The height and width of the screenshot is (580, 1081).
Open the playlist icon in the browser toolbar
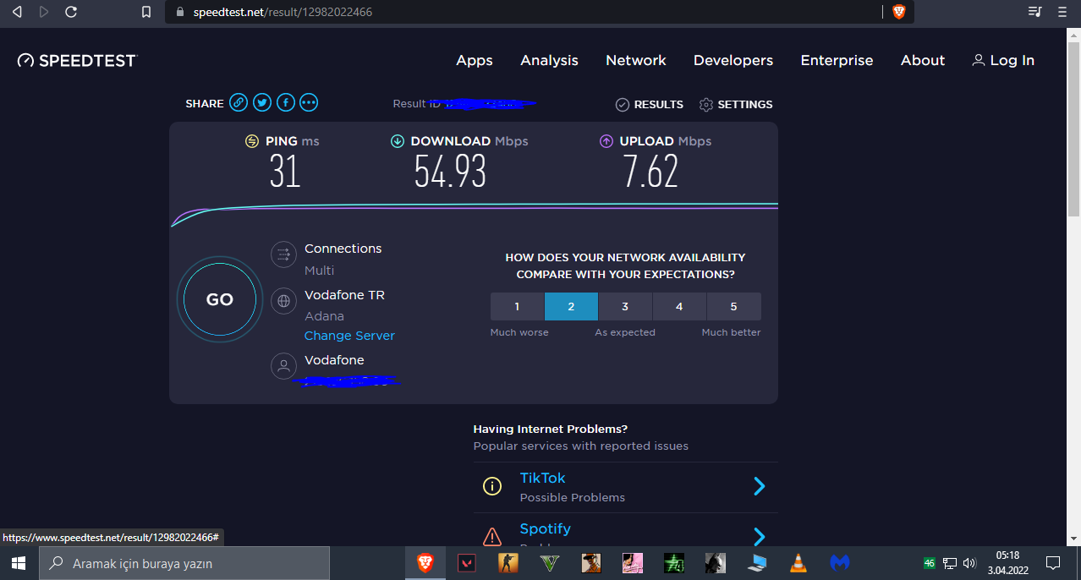(1034, 12)
